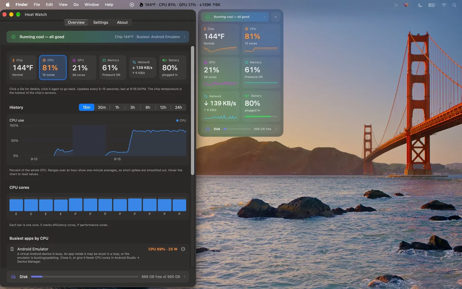Select the Battery tile in the main window
Screen dimensions: 462x289
[x=173, y=67]
